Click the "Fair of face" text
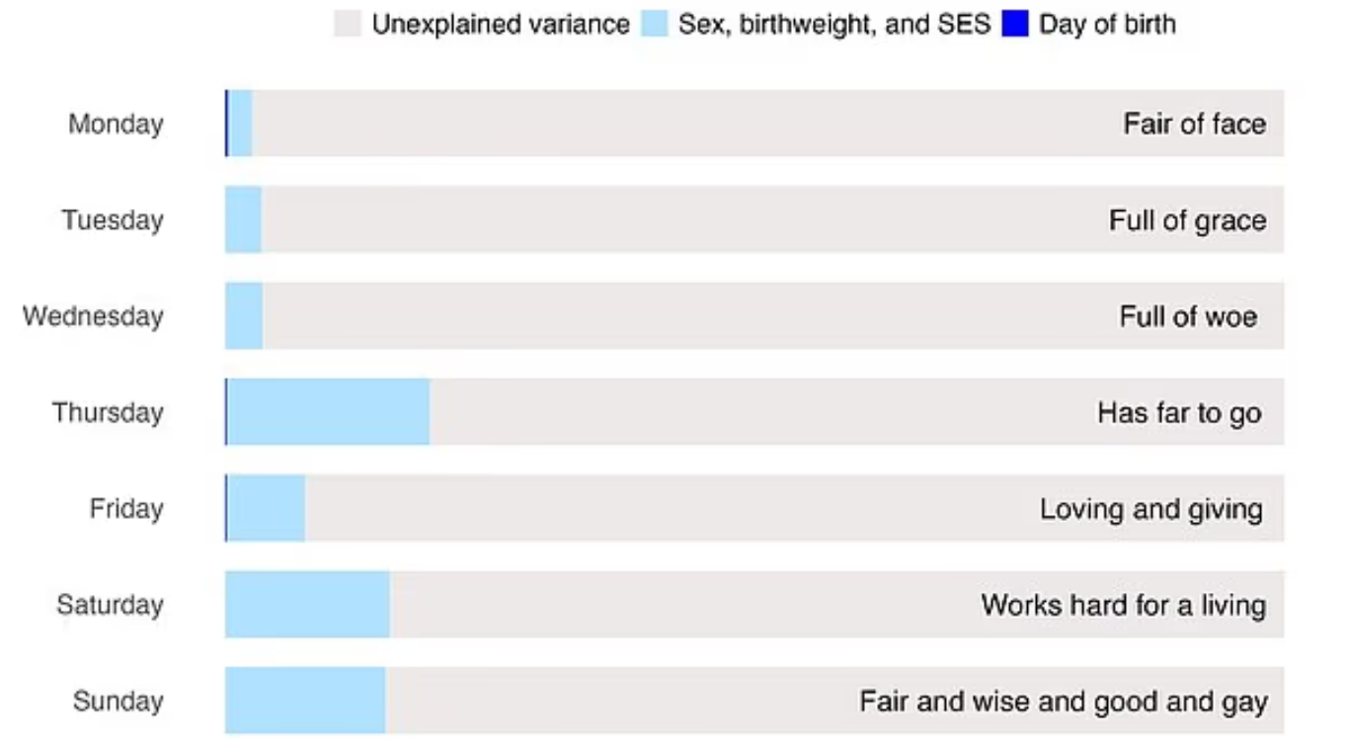1345x739 pixels. point(1194,124)
